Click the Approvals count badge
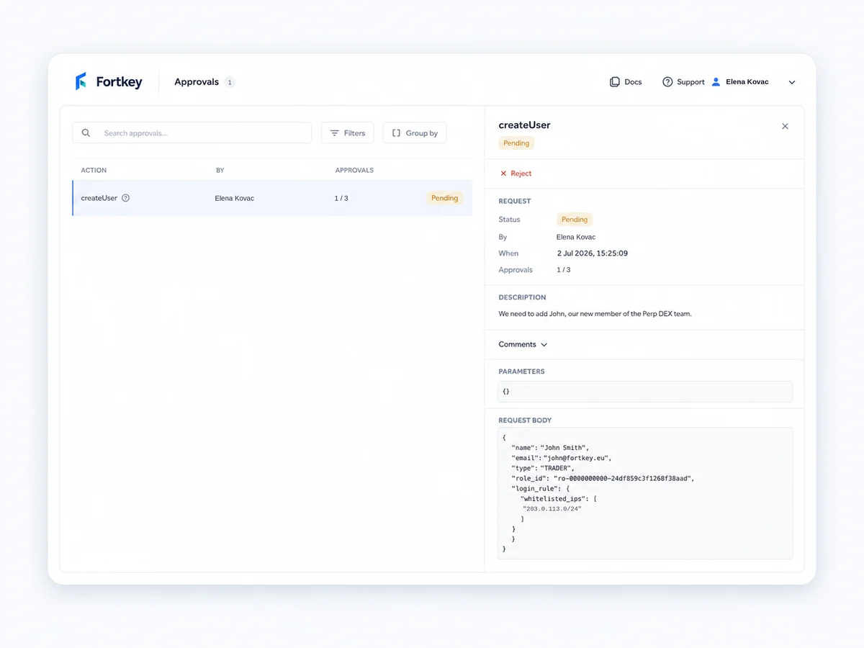Image resolution: width=864 pixels, height=648 pixels. pyautogui.click(x=230, y=82)
